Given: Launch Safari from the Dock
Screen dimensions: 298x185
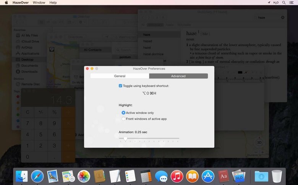Looking at the screenshot, I should point(37,176).
